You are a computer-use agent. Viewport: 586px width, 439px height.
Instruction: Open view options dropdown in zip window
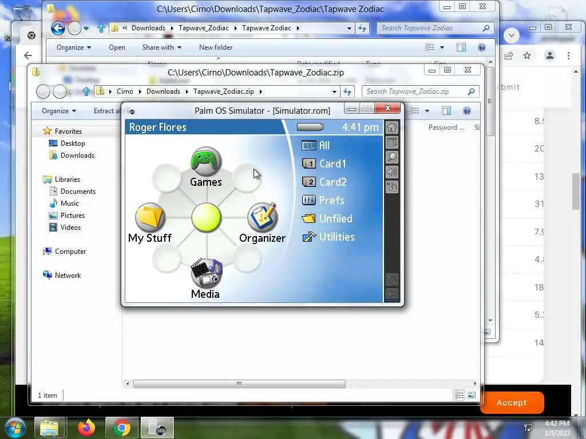click(x=427, y=111)
